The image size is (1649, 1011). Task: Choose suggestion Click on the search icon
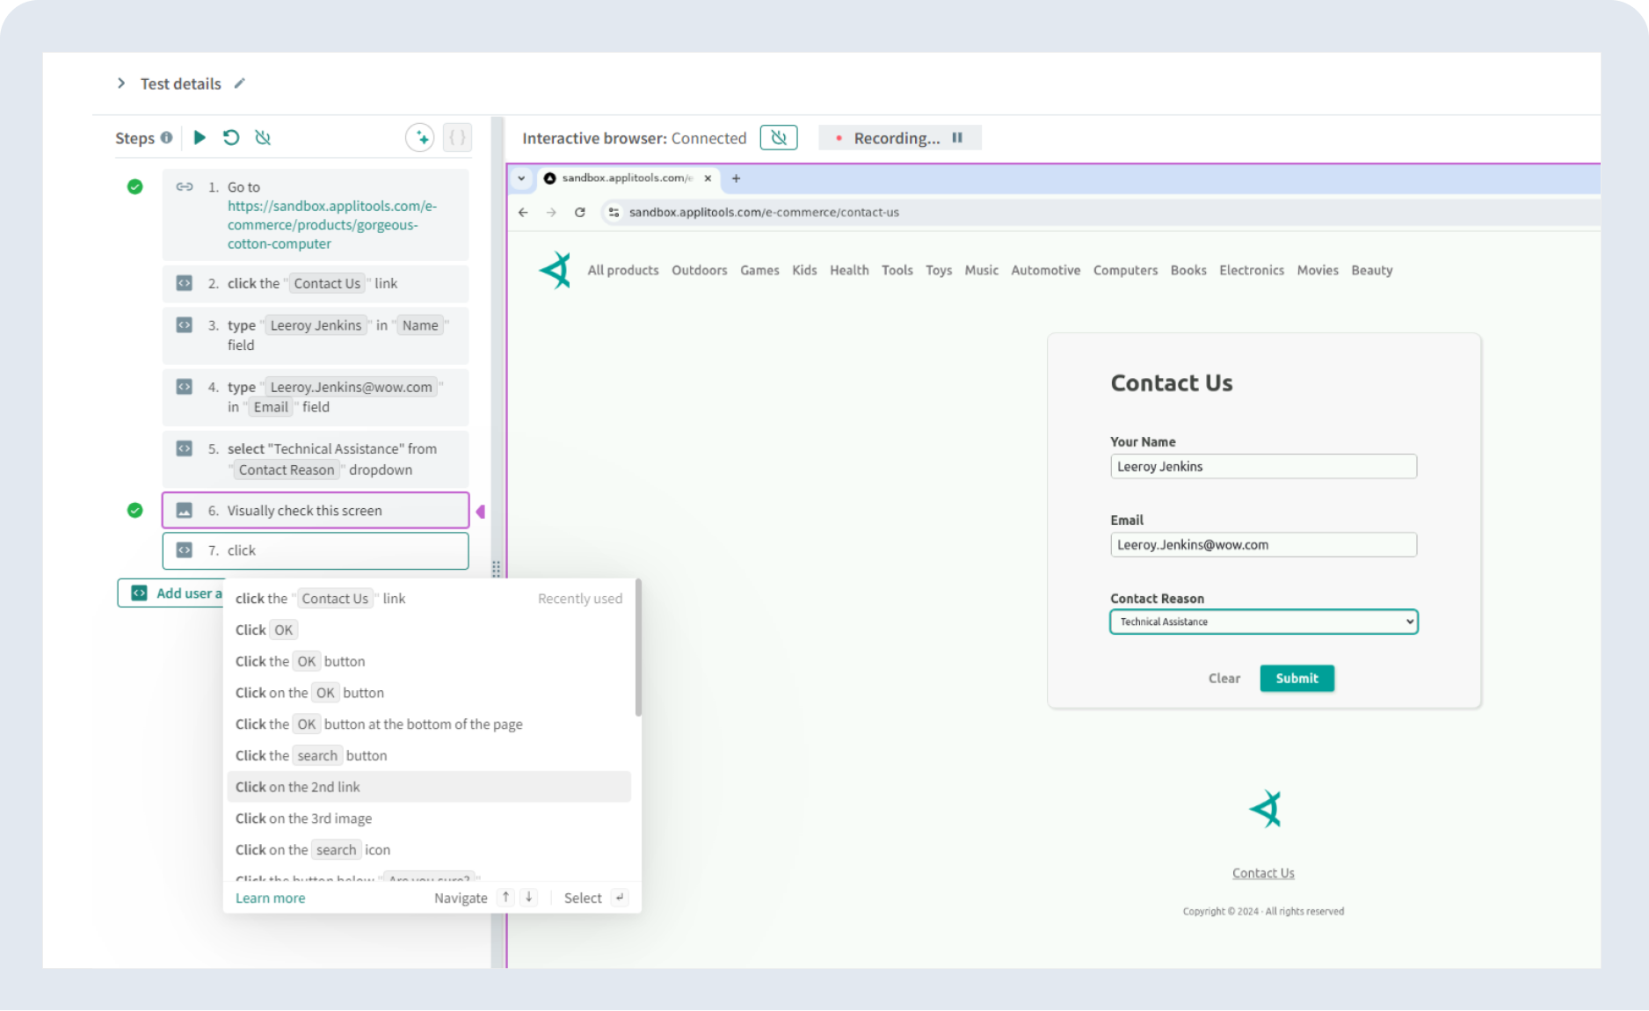[429, 850]
